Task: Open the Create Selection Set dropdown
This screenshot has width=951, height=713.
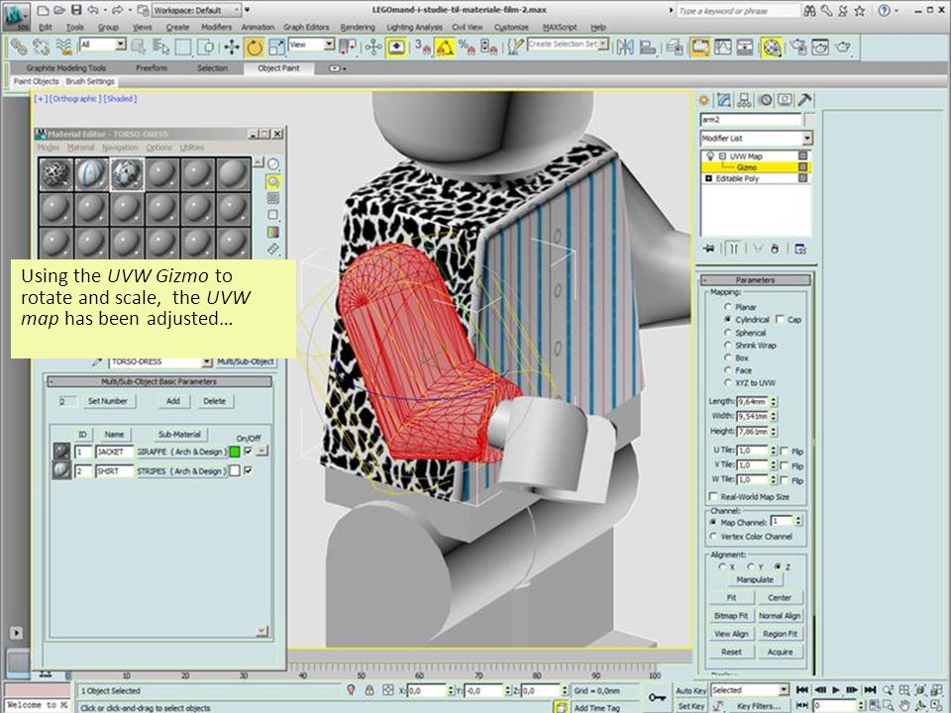Action: tap(603, 45)
